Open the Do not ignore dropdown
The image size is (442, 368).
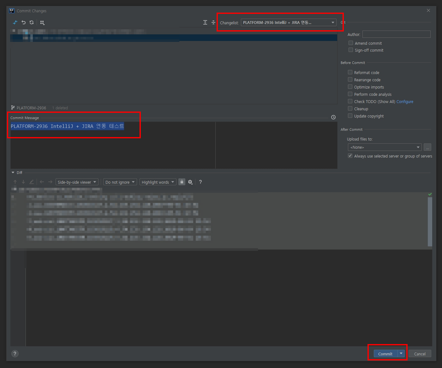click(120, 182)
